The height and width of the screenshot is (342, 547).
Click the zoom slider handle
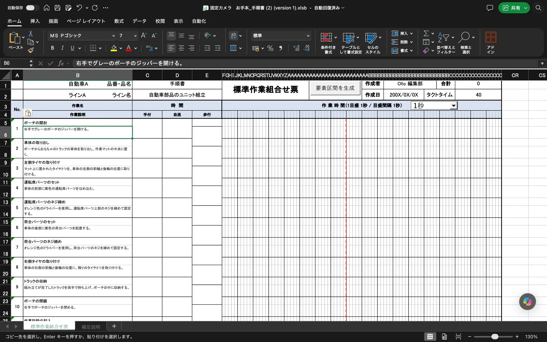point(495,337)
